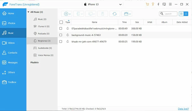Open the shopping cart purchase icon
The width and height of the screenshot is (192, 111).
[147, 4]
